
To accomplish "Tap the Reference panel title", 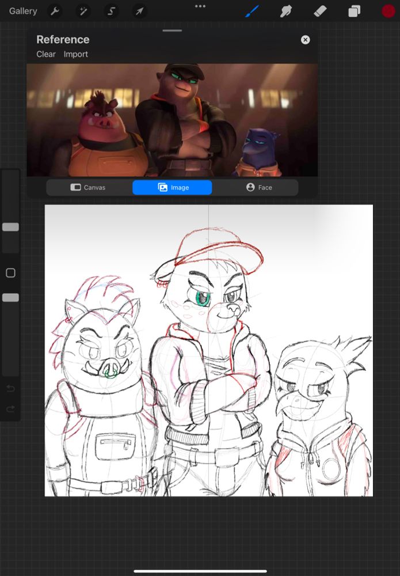I will coord(63,39).
